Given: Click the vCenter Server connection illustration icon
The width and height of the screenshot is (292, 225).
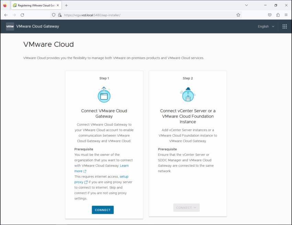Looking at the screenshot, I should [188, 94].
